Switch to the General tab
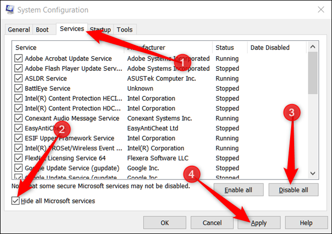The width and height of the screenshot is (332, 234). coord(19,30)
